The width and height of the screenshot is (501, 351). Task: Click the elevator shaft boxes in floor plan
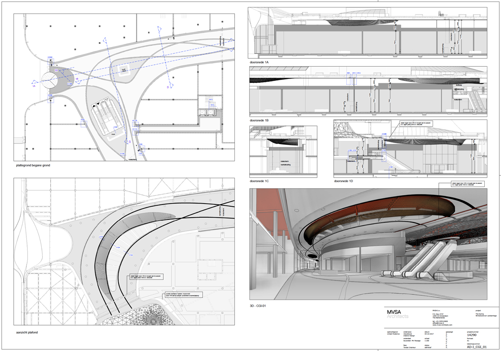207,112
